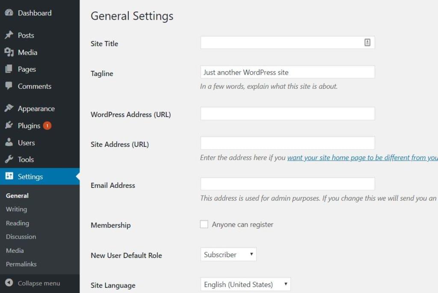The image size is (438, 293).
Task: Open the Writing settings submenu item
Action: [16, 209]
